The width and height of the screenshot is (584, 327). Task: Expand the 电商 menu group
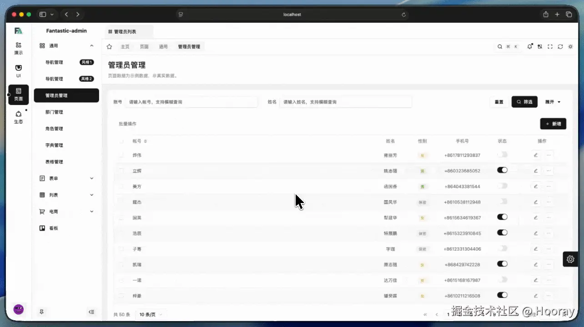tap(66, 212)
